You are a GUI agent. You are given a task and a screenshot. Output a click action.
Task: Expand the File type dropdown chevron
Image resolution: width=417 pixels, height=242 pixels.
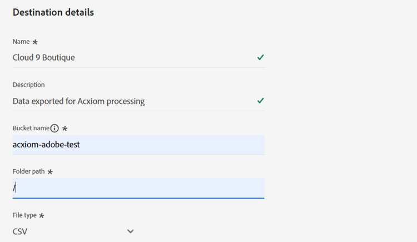pyautogui.click(x=130, y=231)
